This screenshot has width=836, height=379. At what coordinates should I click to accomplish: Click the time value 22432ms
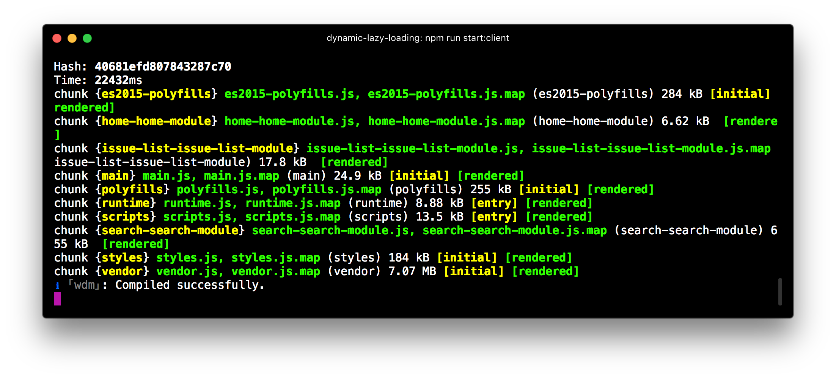pos(118,80)
